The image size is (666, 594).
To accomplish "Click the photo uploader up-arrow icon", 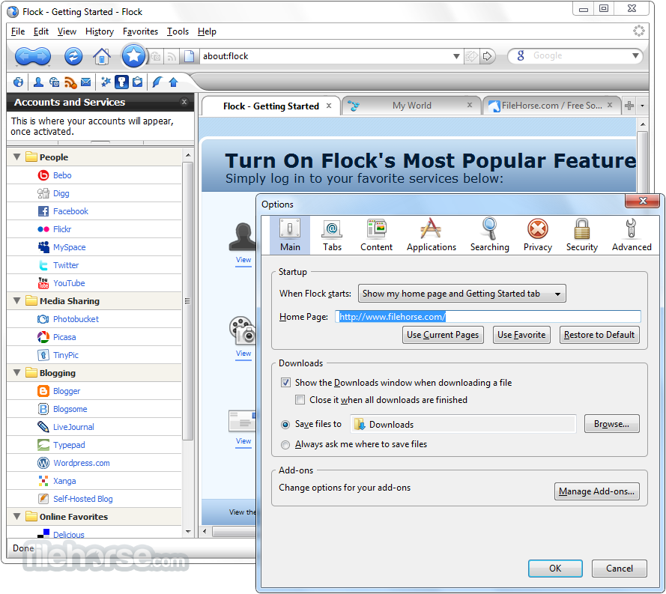I will [x=173, y=82].
